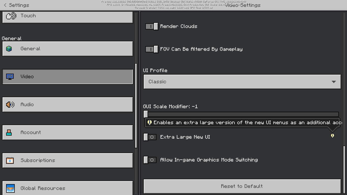Click the left sidebar scrollbar
The height and width of the screenshot is (195, 347).
(136, 105)
